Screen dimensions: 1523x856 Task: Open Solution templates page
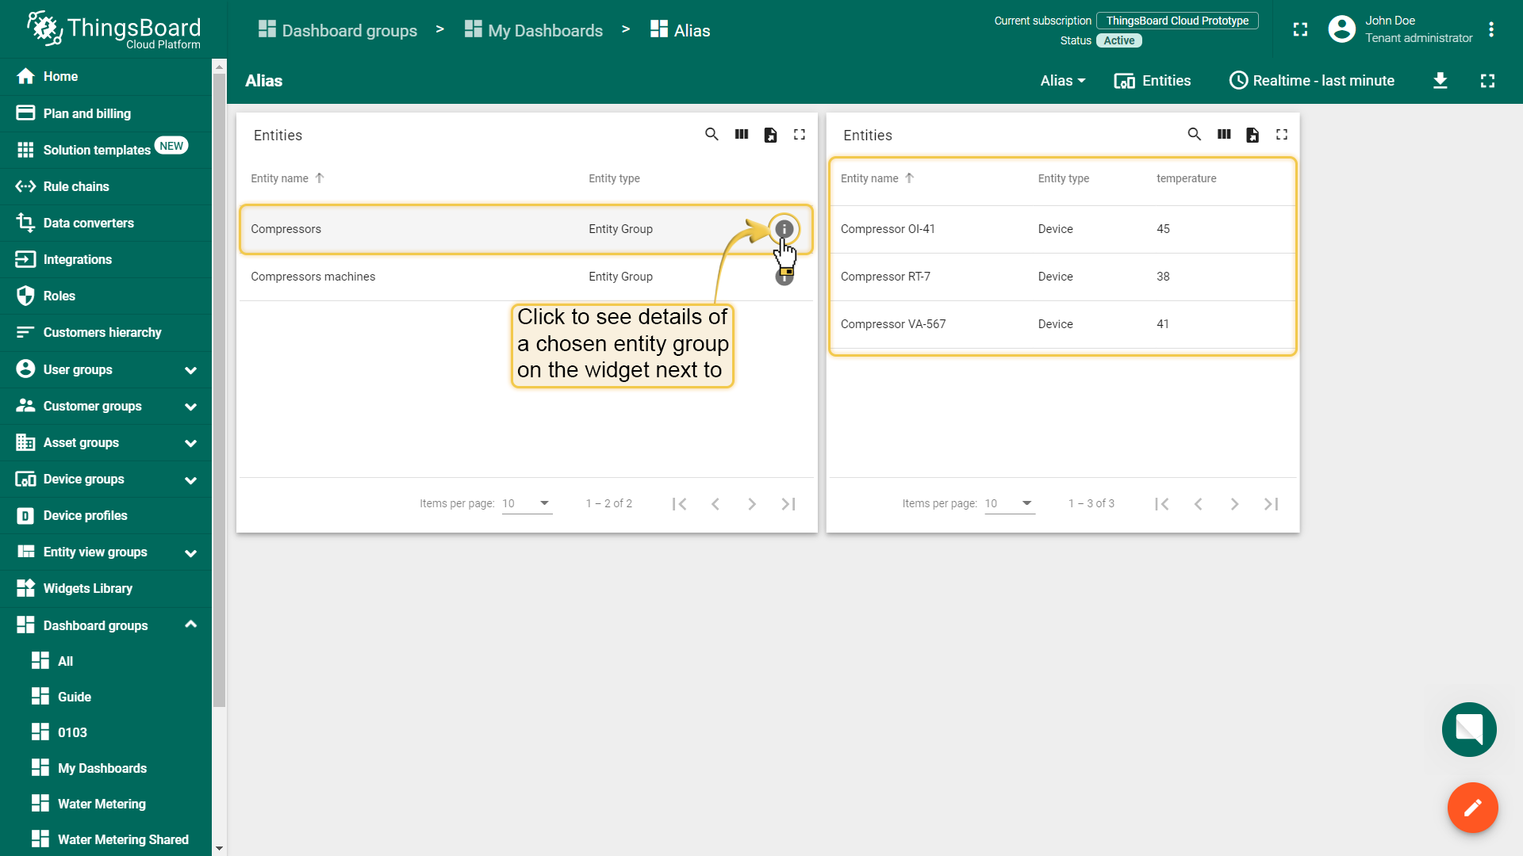tap(105, 150)
